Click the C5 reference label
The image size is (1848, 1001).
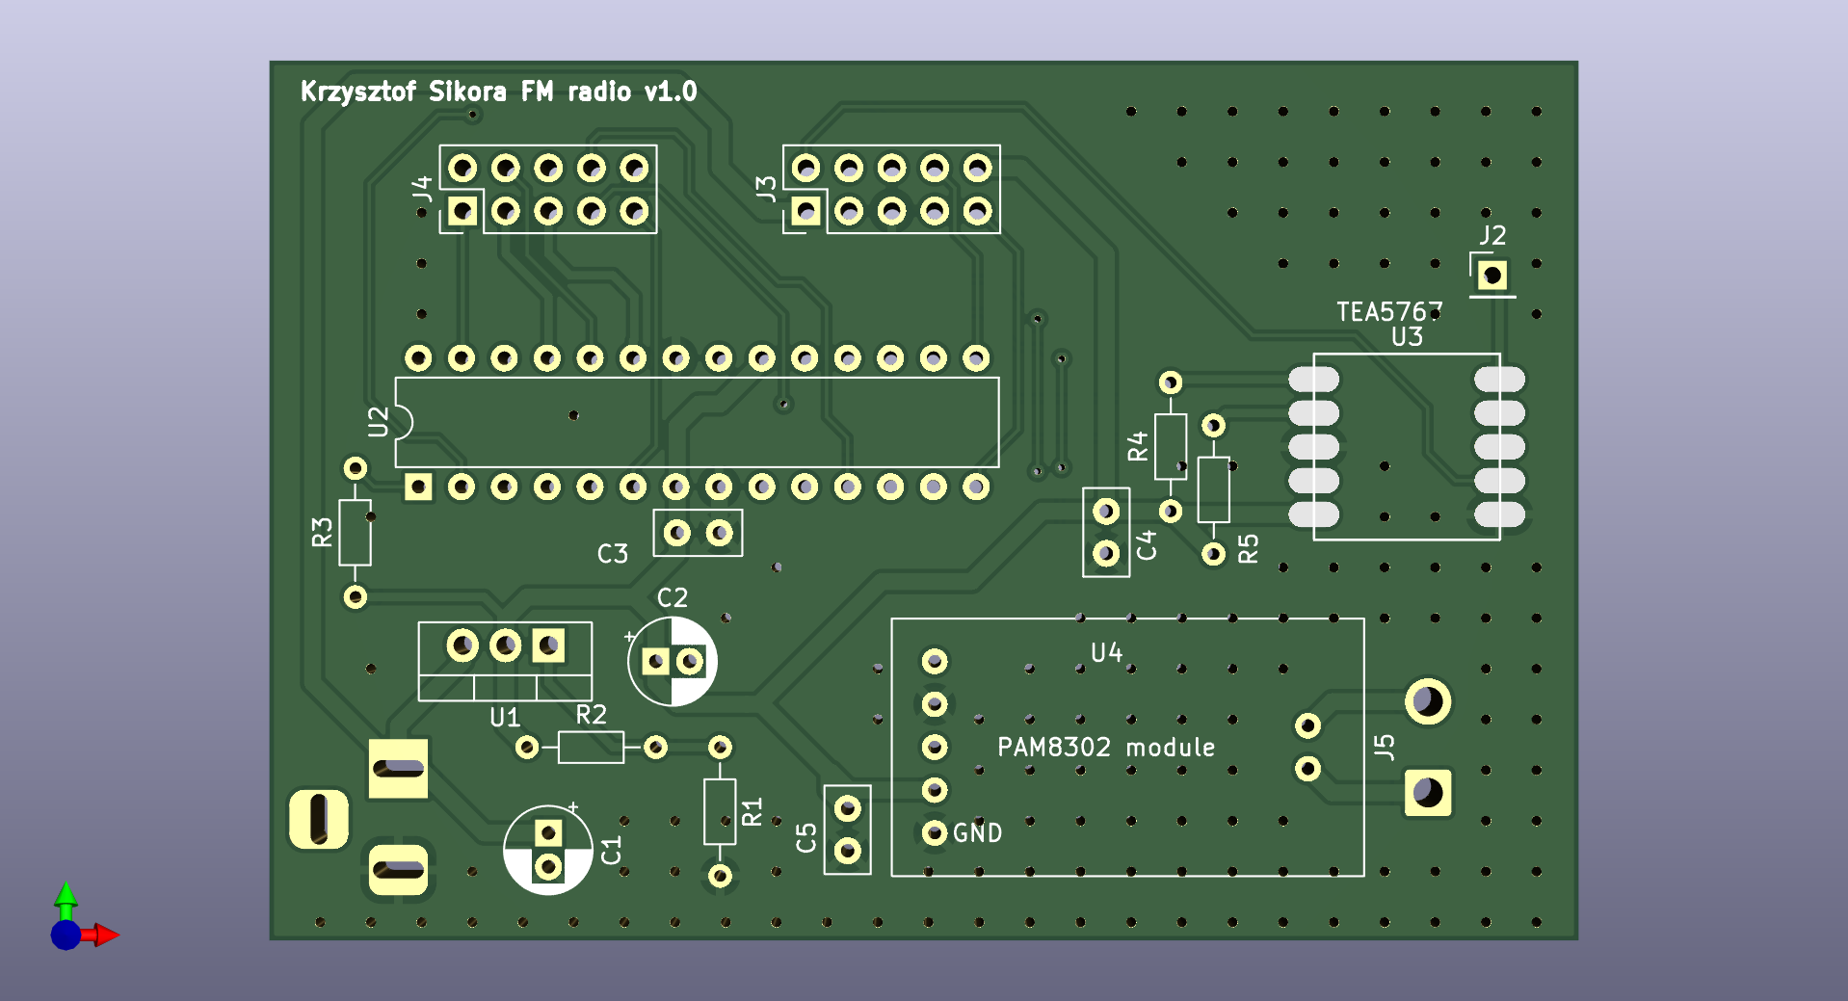click(x=806, y=838)
